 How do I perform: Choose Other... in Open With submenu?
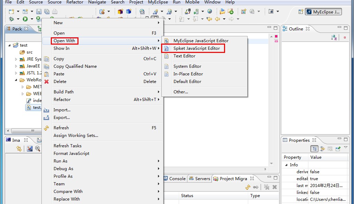pyautogui.click(x=205, y=92)
